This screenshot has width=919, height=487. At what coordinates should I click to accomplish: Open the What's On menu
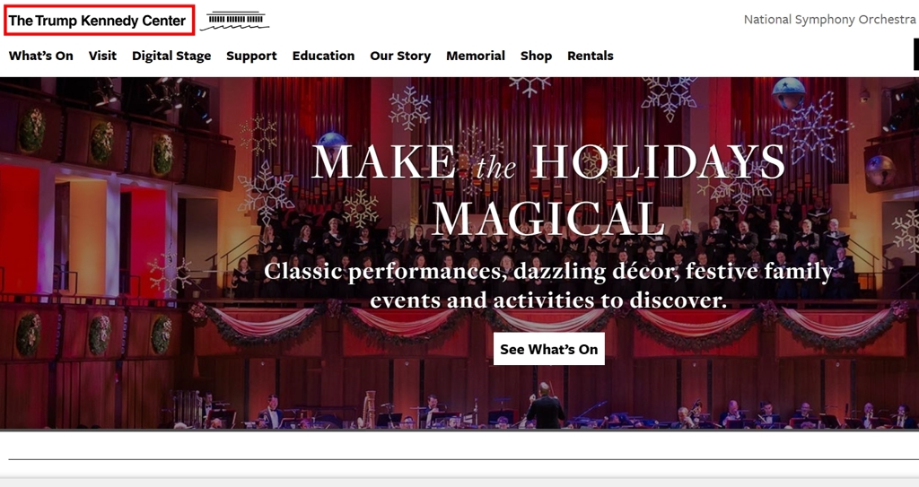(41, 56)
